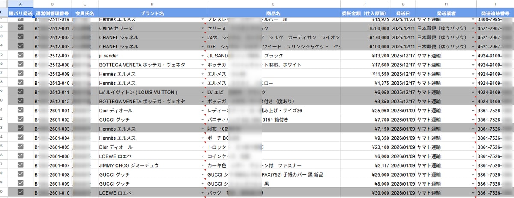Select the 2025/12/11 date in ¥200,000 row
The width and height of the screenshot is (514, 198).
(403, 28)
